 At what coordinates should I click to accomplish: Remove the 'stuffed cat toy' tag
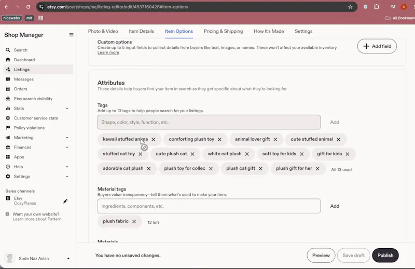point(140,154)
